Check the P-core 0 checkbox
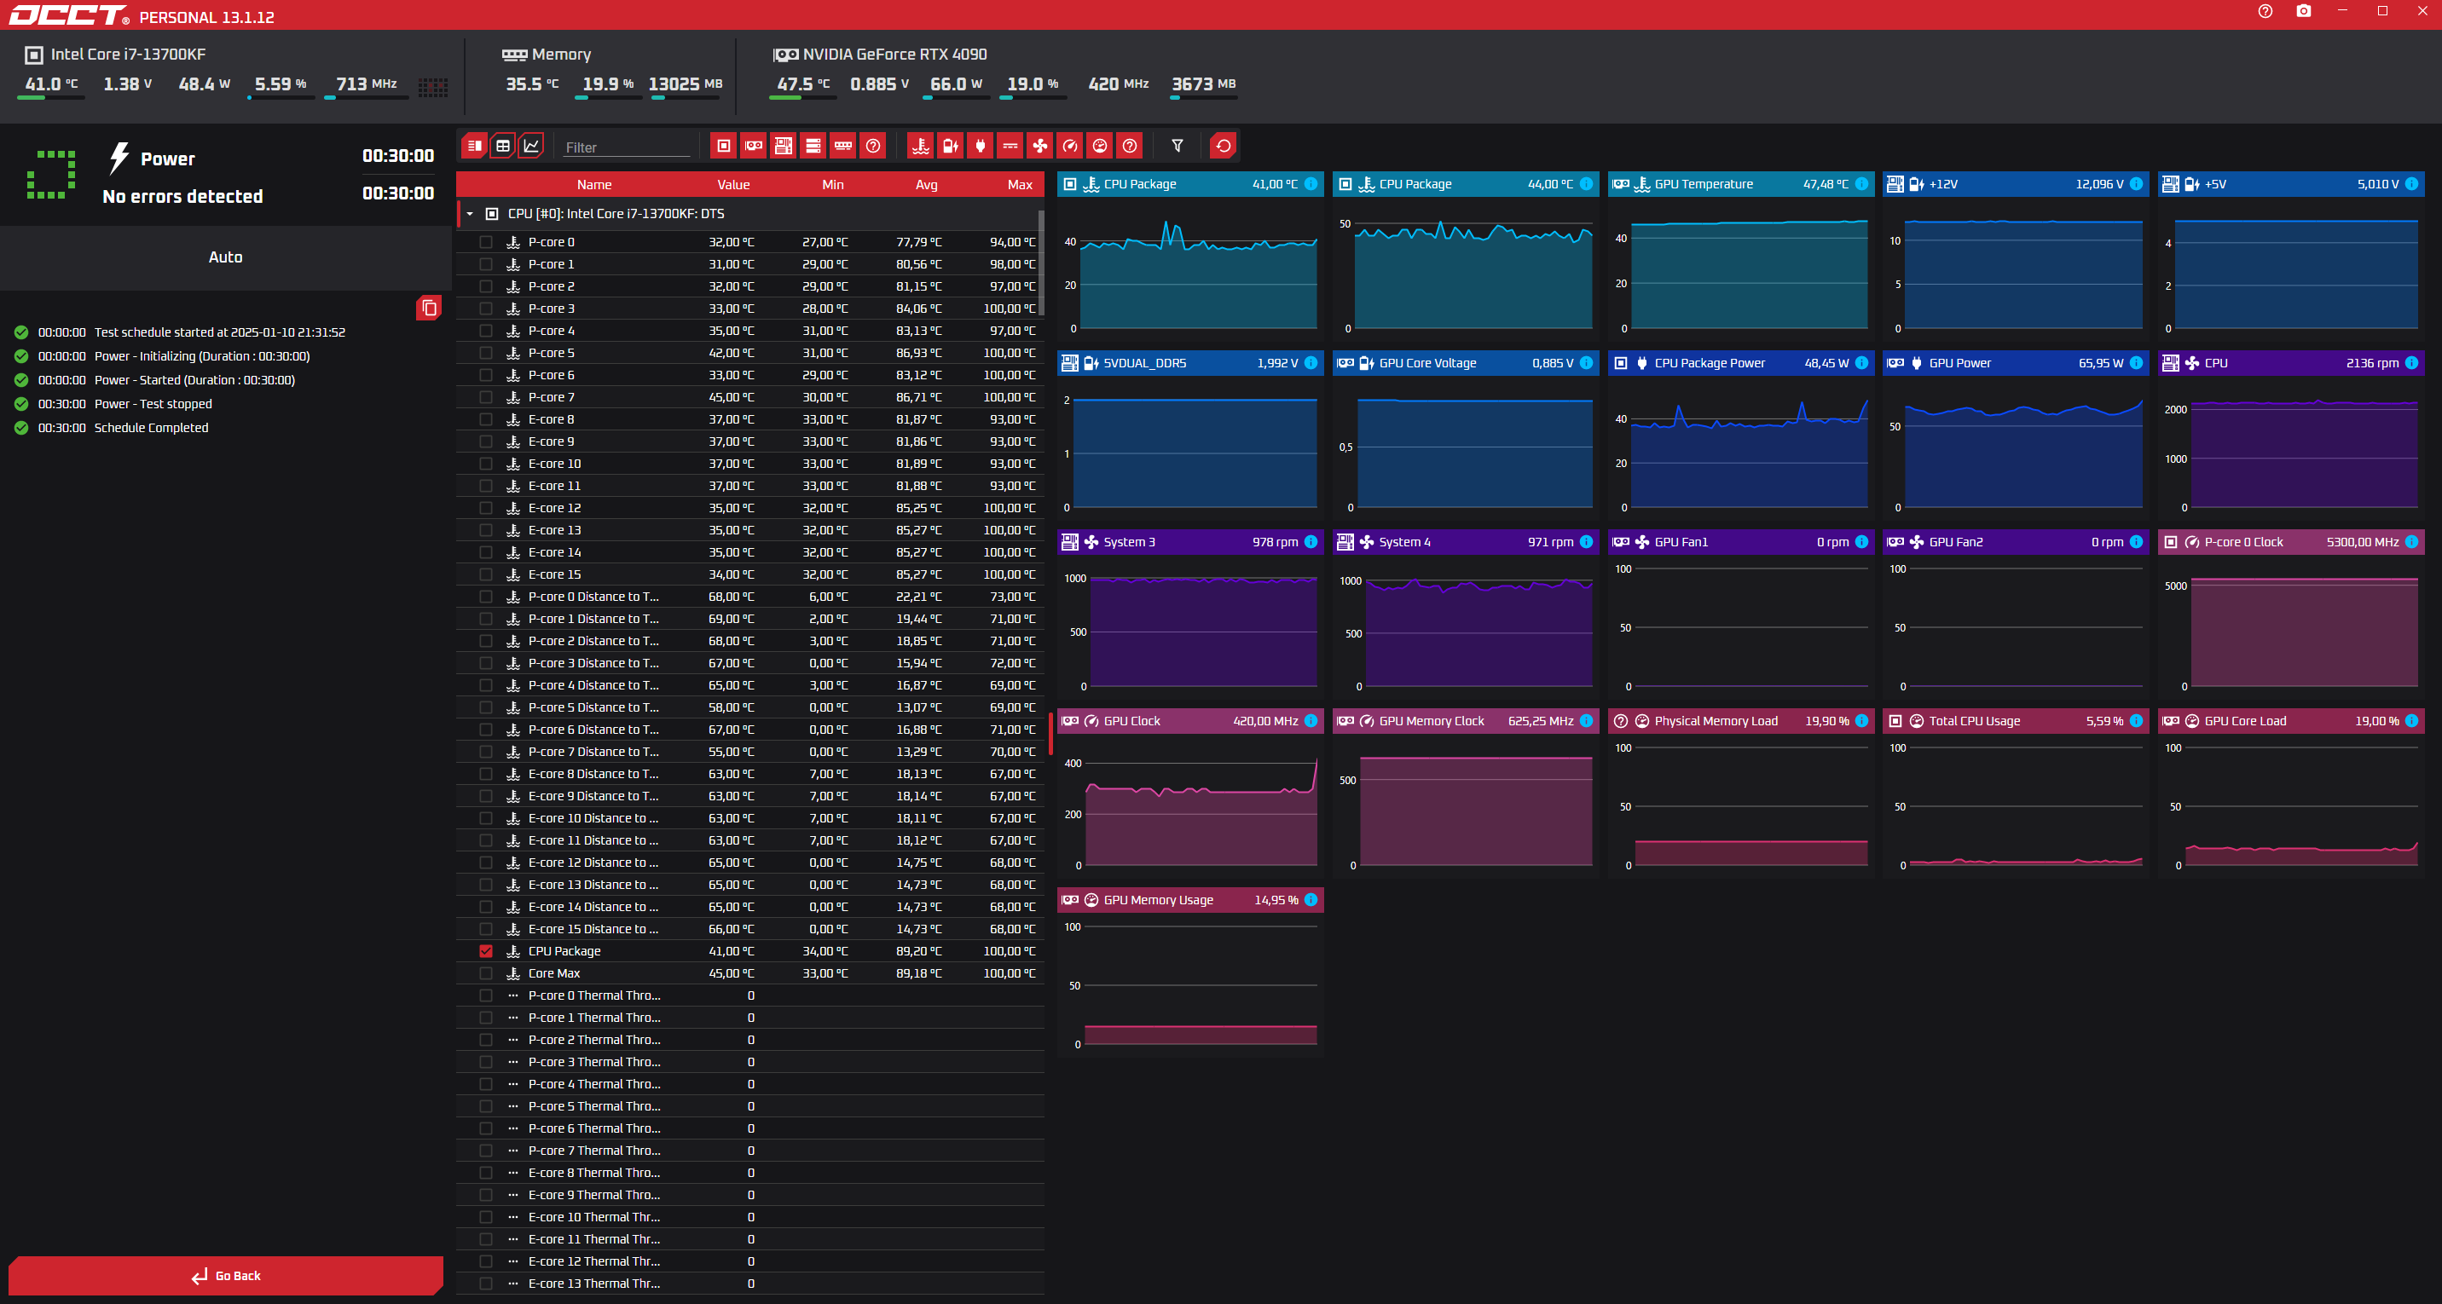This screenshot has width=2442, height=1304. 486,243
